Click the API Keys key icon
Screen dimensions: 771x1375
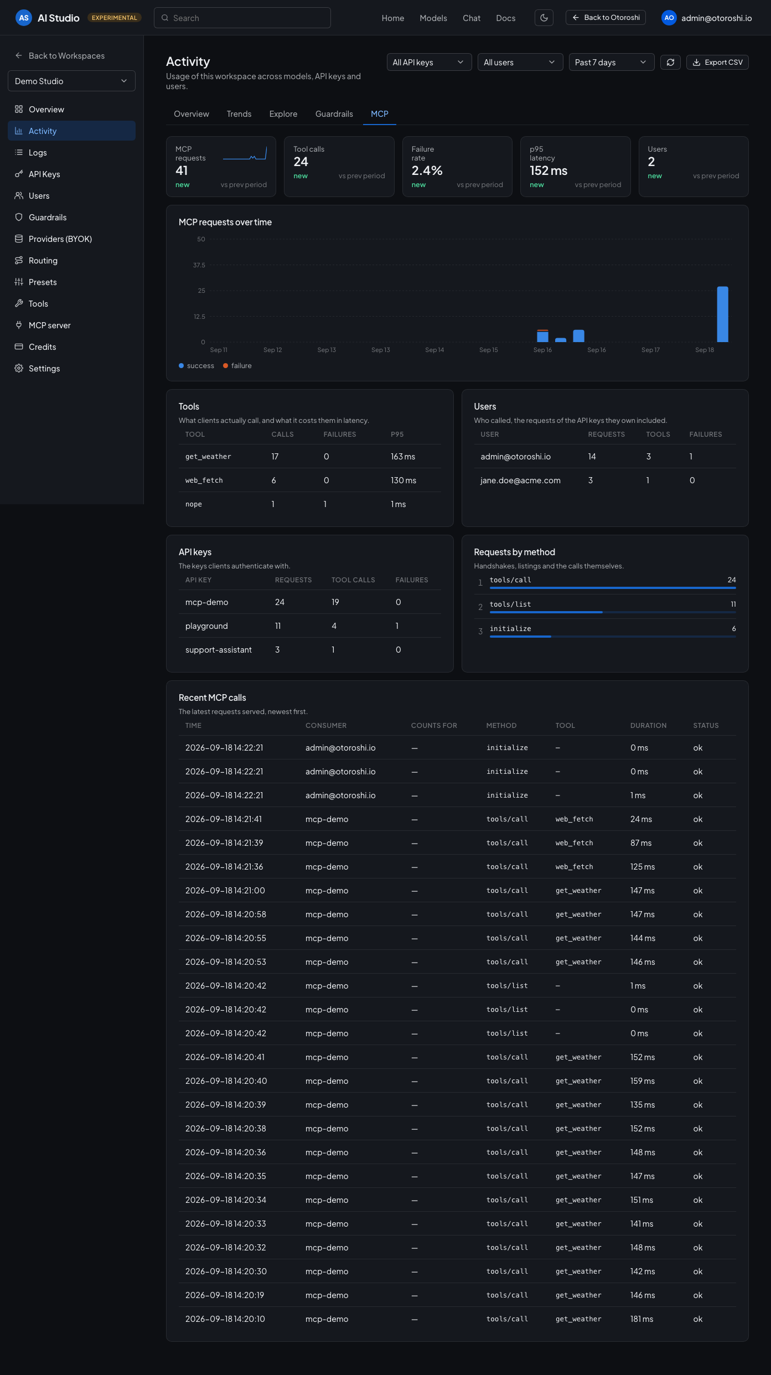point(19,174)
